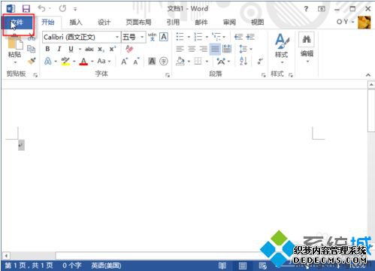
Task: Click the Multilevel list icon
Action: (216, 37)
